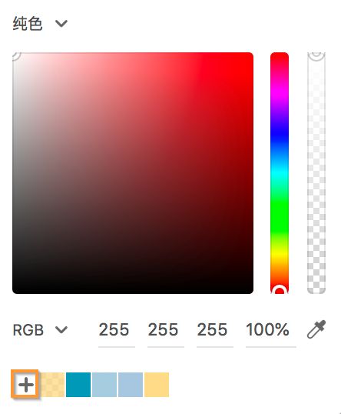Click the blue value field

215,332
